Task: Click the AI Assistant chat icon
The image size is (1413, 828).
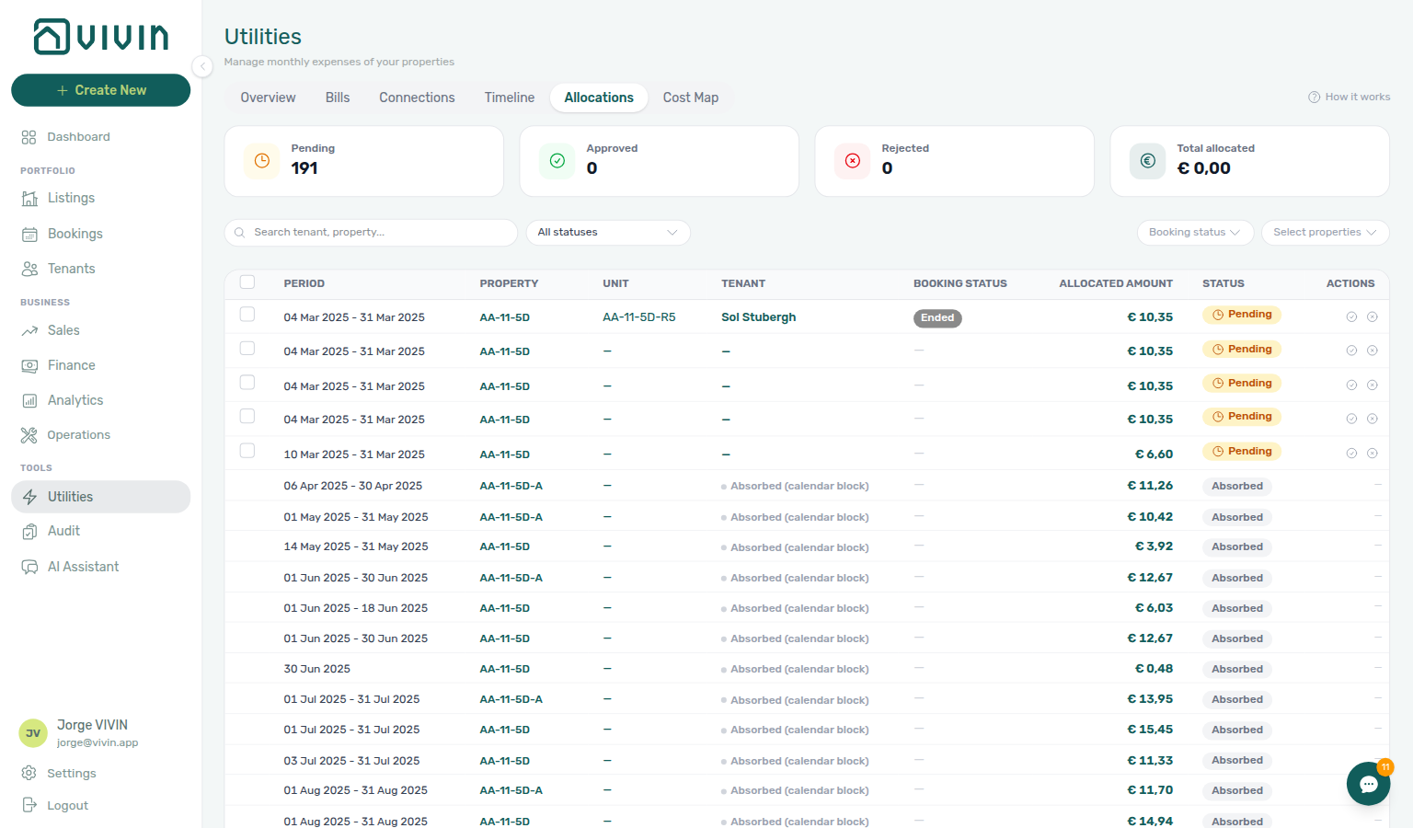Action: point(29,567)
